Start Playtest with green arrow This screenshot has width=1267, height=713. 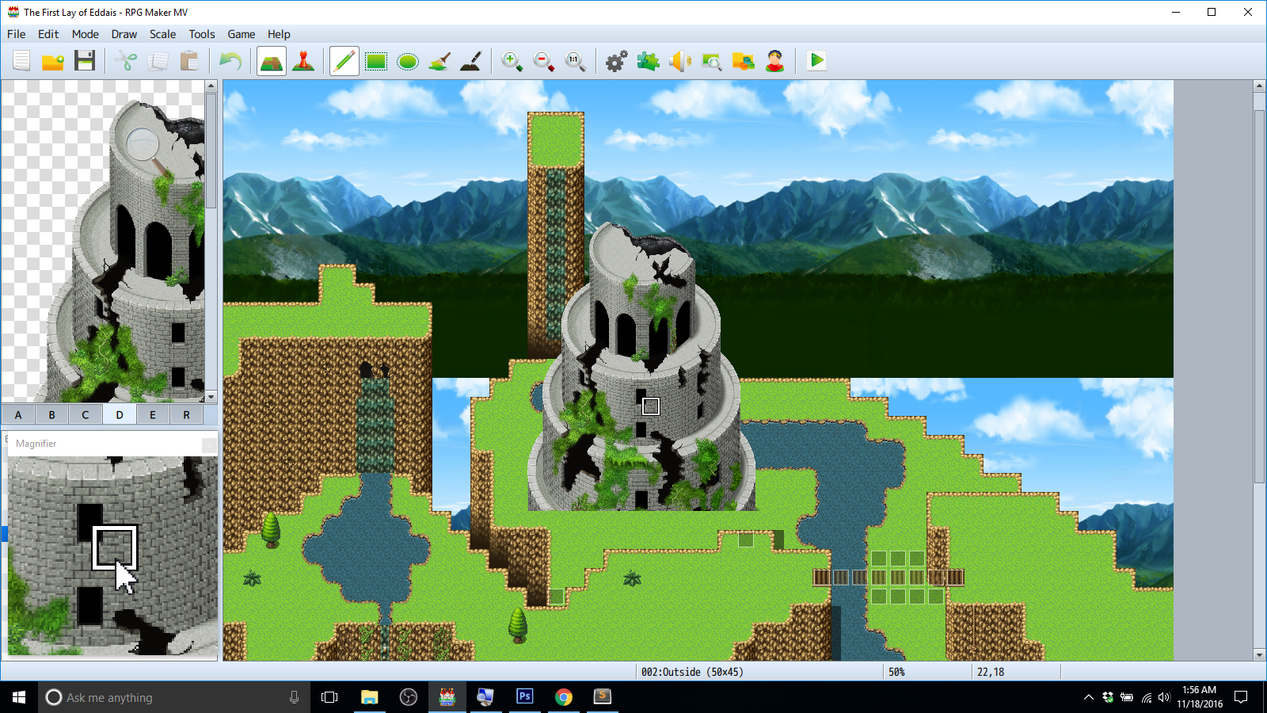click(816, 61)
